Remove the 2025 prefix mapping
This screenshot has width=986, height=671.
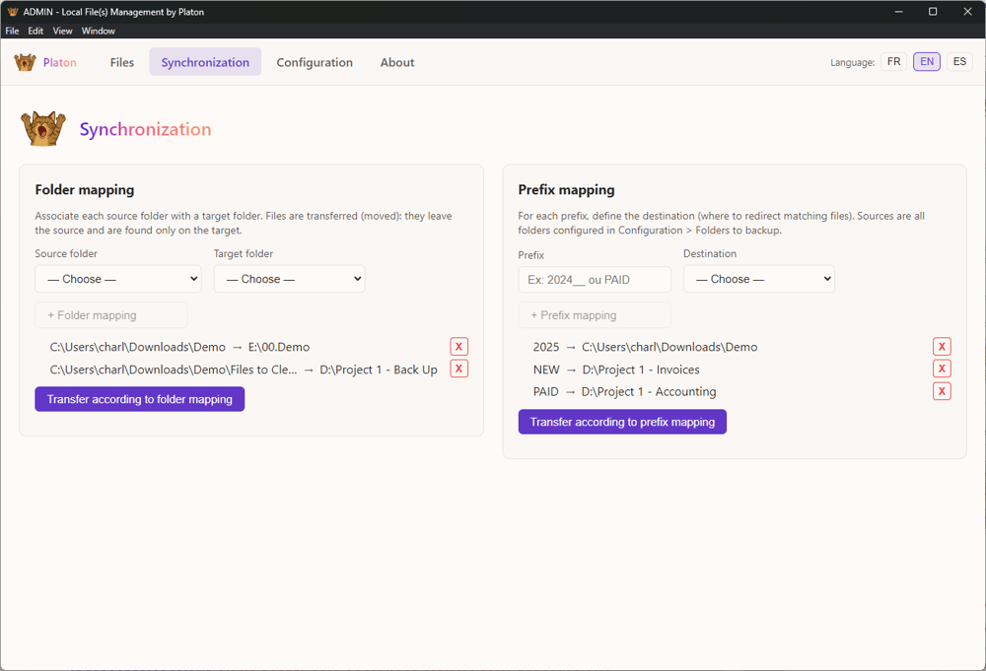click(942, 347)
